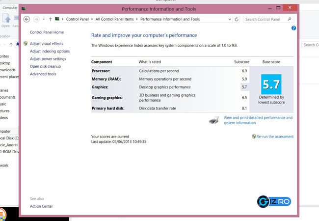Expand the address bar history dropdown
The height and width of the screenshot is (221, 319).
pyautogui.click(x=230, y=19)
